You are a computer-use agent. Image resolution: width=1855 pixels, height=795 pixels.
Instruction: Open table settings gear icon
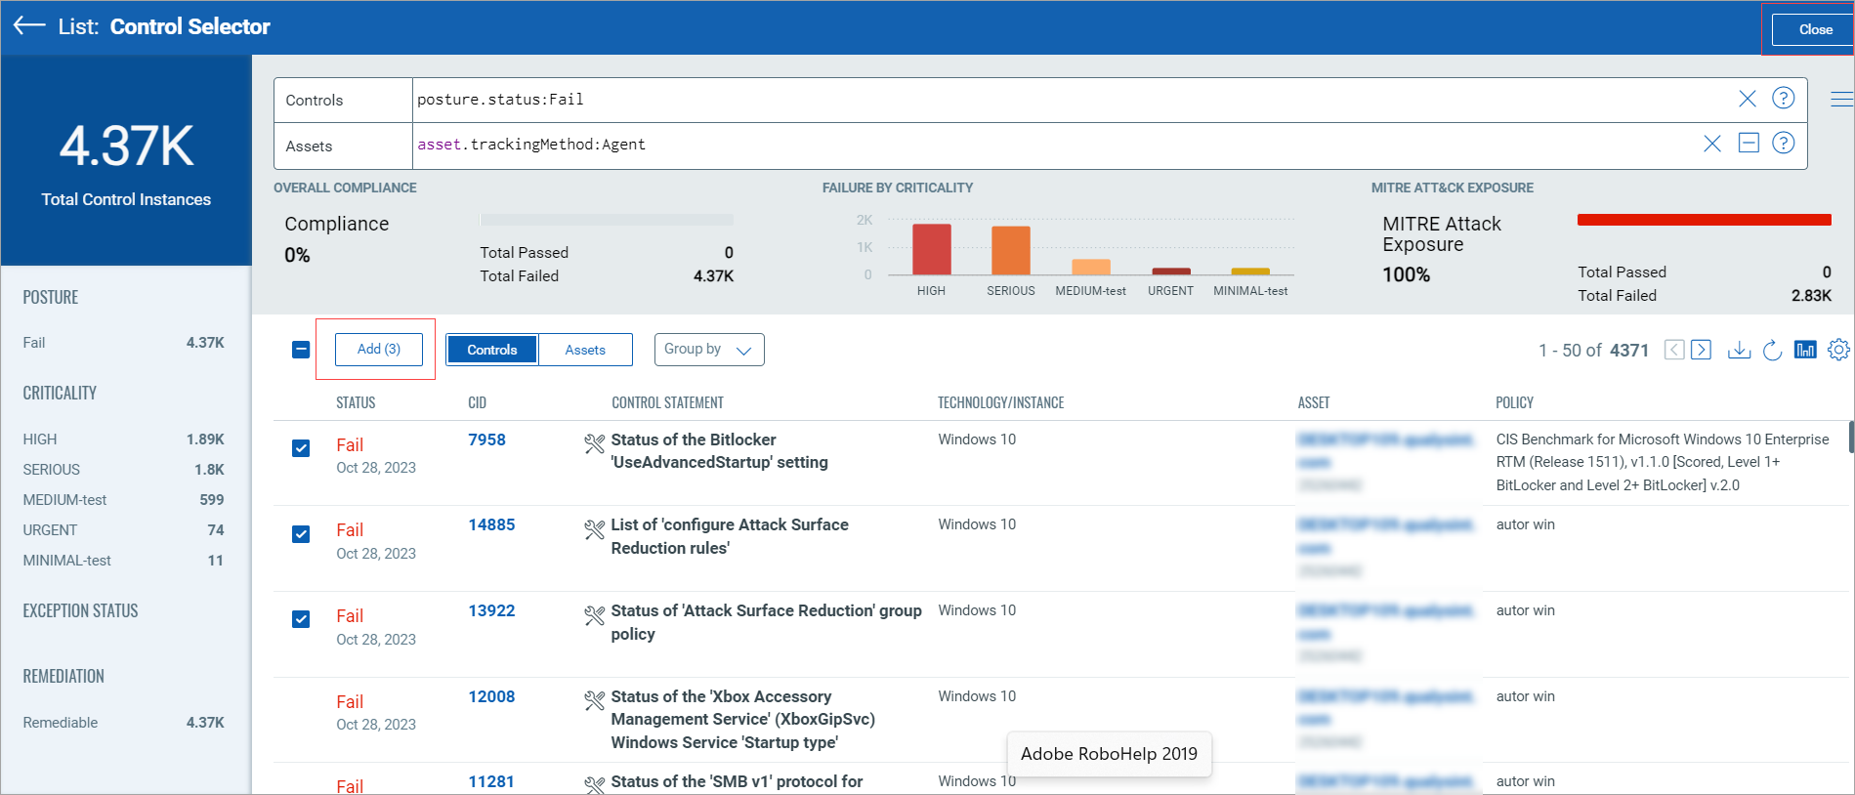pyautogui.click(x=1837, y=350)
